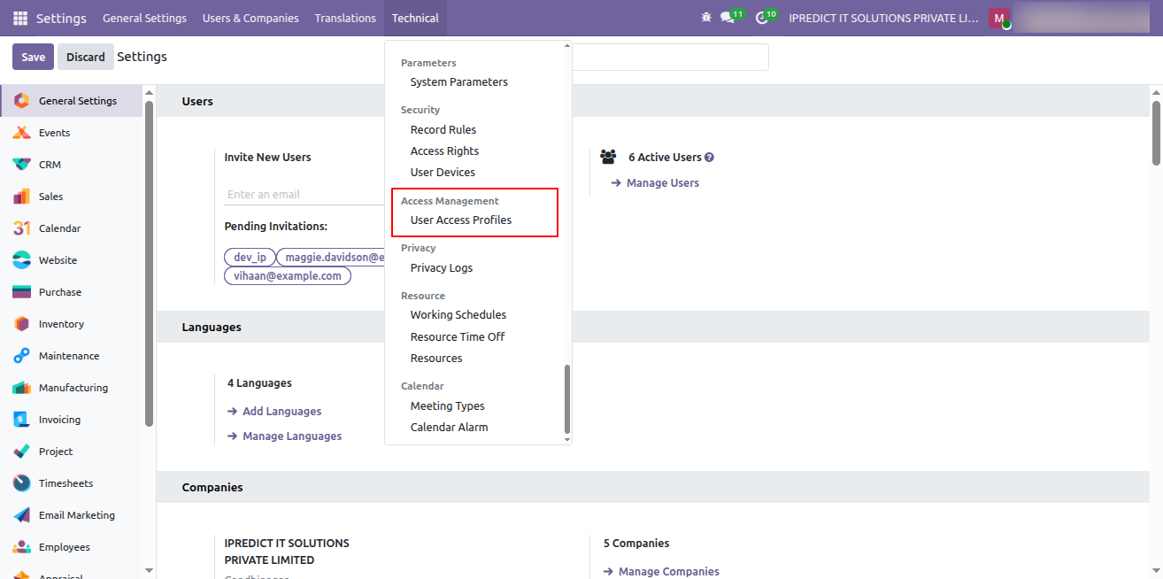Open Email Marketing settings in sidebar

(71, 515)
